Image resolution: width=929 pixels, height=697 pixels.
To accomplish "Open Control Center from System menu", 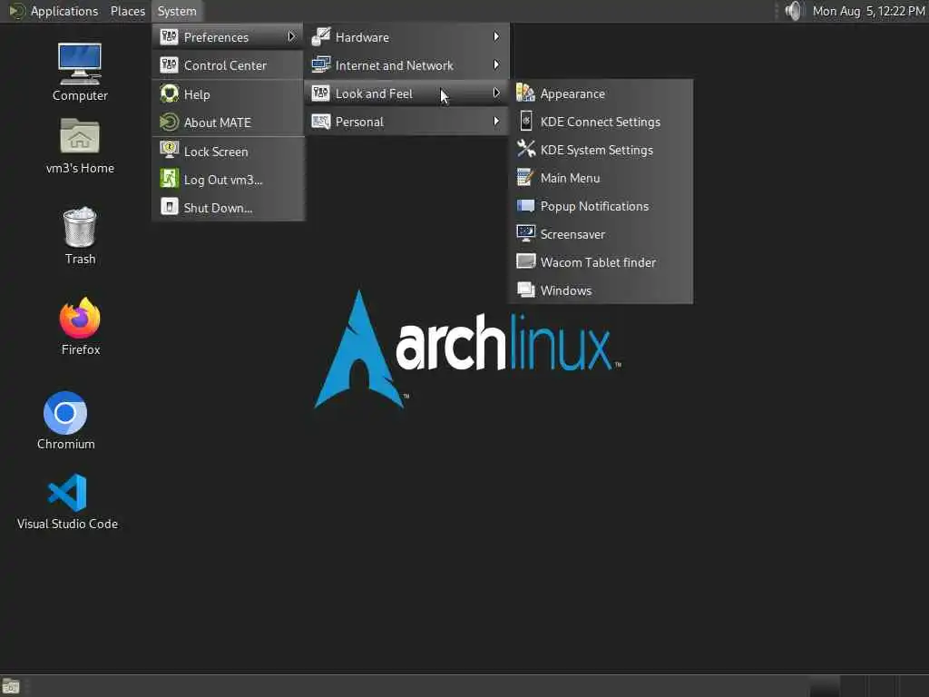I will pos(228,65).
